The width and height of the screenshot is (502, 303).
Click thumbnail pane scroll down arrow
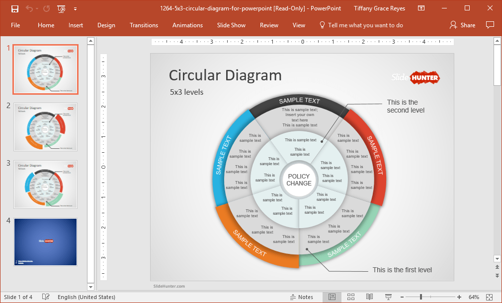[90, 287]
